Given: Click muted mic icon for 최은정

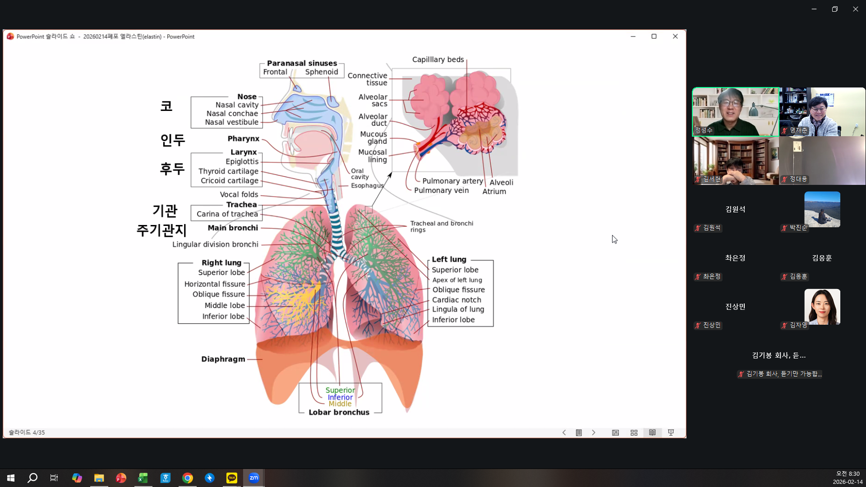Looking at the screenshot, I should point(698,277).
